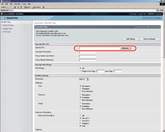Open the Back button history dropdown arrow
The height and width of the screenshot is (132, 165).
(8, 7)
